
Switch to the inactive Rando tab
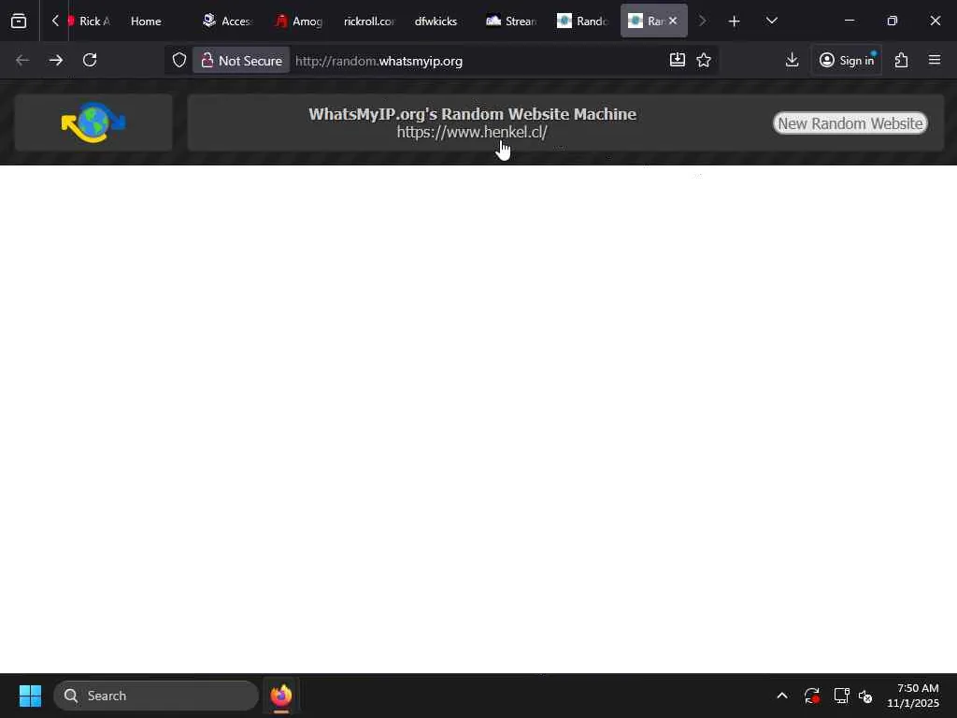point(582,21)
